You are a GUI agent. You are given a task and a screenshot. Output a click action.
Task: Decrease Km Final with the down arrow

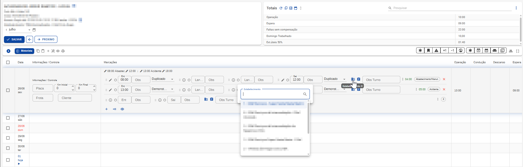94,90
